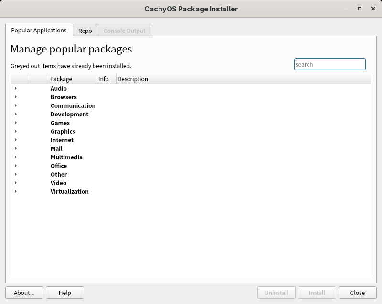Click the About button

click(x=24, y=293)
